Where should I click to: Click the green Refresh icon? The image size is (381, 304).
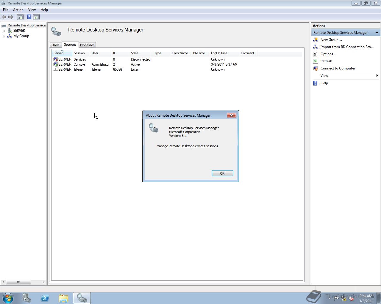point(315,61)
